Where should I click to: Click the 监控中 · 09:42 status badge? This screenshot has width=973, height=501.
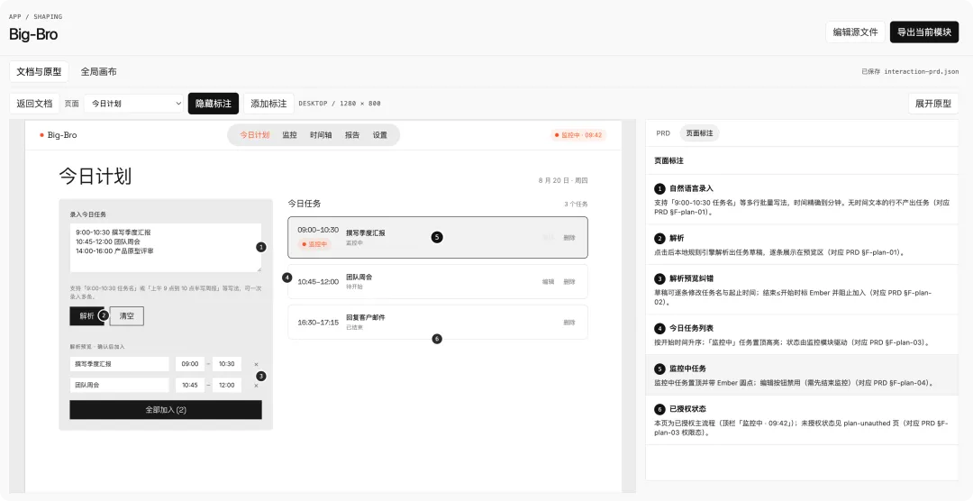pyautogui.click(x=578, y=135)
